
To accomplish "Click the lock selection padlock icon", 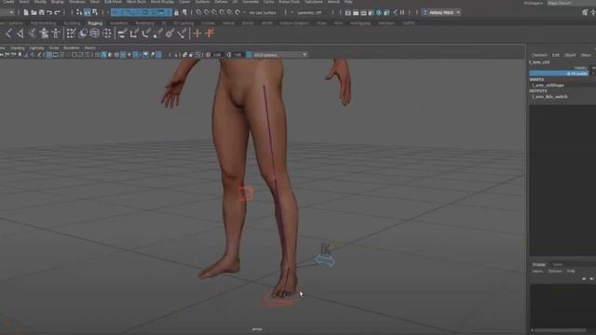I will (176, 12).
